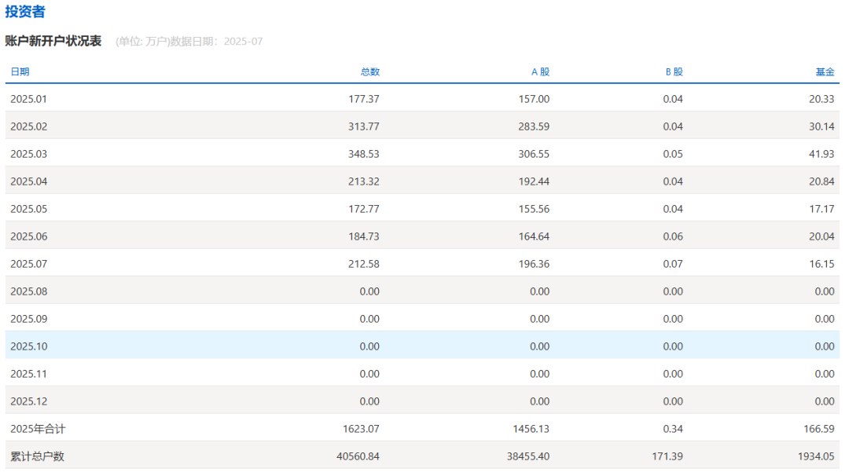This screenshot has width=849, height=476.
Task: Select the 2025年合计 summary row label
Action: click(38, 429)
